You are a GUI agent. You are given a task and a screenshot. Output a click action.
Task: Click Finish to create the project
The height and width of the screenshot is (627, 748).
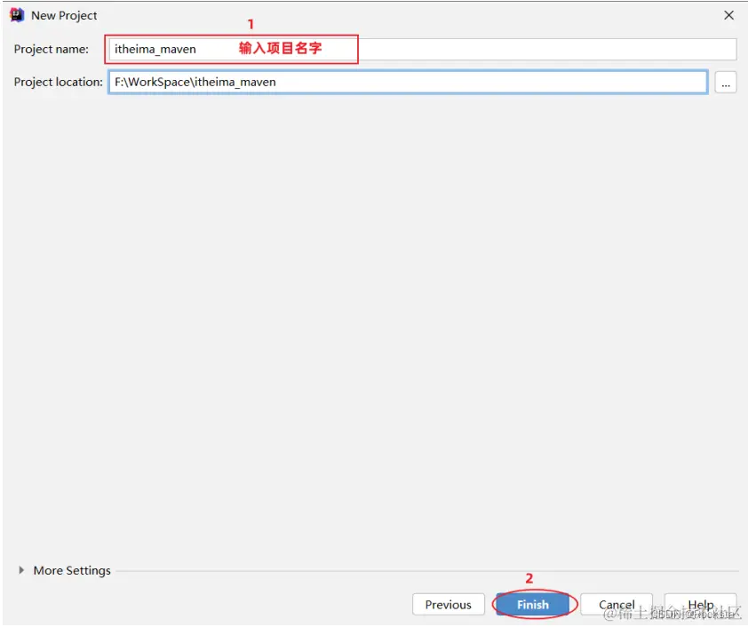click(x=533, y=605)
